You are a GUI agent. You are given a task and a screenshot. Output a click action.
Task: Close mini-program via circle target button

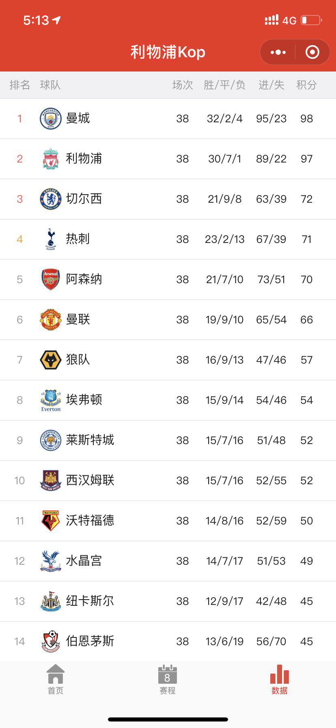312,52
